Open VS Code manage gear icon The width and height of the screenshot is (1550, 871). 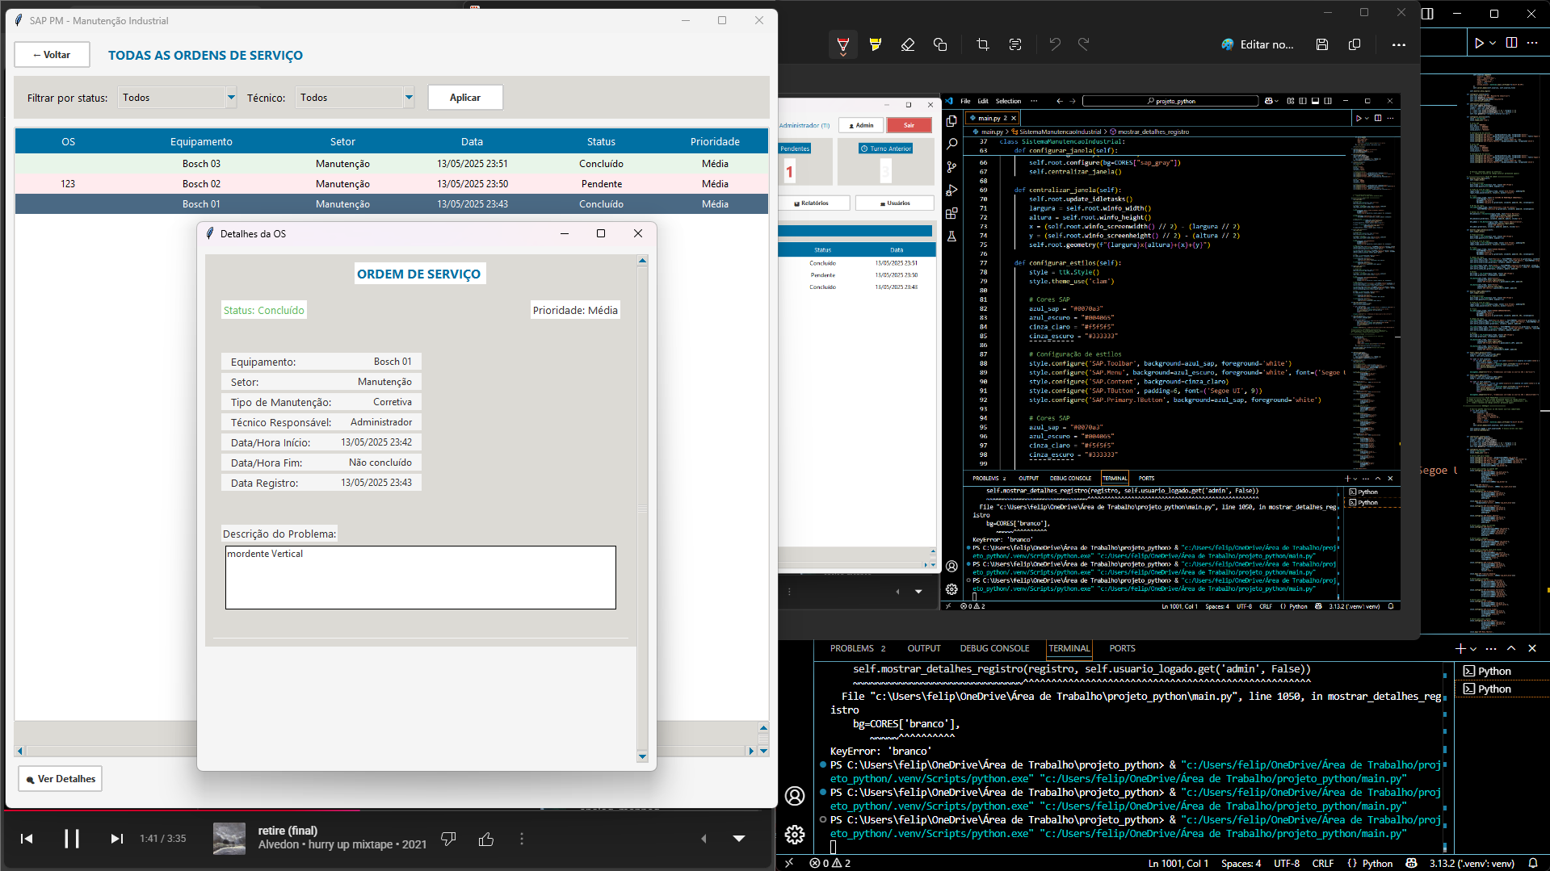(x=795, y=835)
